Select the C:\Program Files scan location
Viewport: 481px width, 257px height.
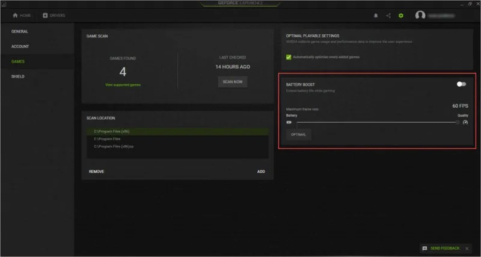pyautogui.click(x=177, y=139)
